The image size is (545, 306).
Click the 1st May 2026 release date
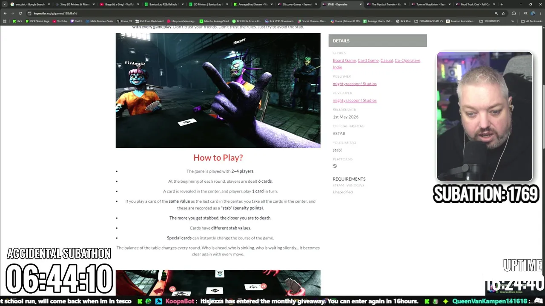click(345, 117)
